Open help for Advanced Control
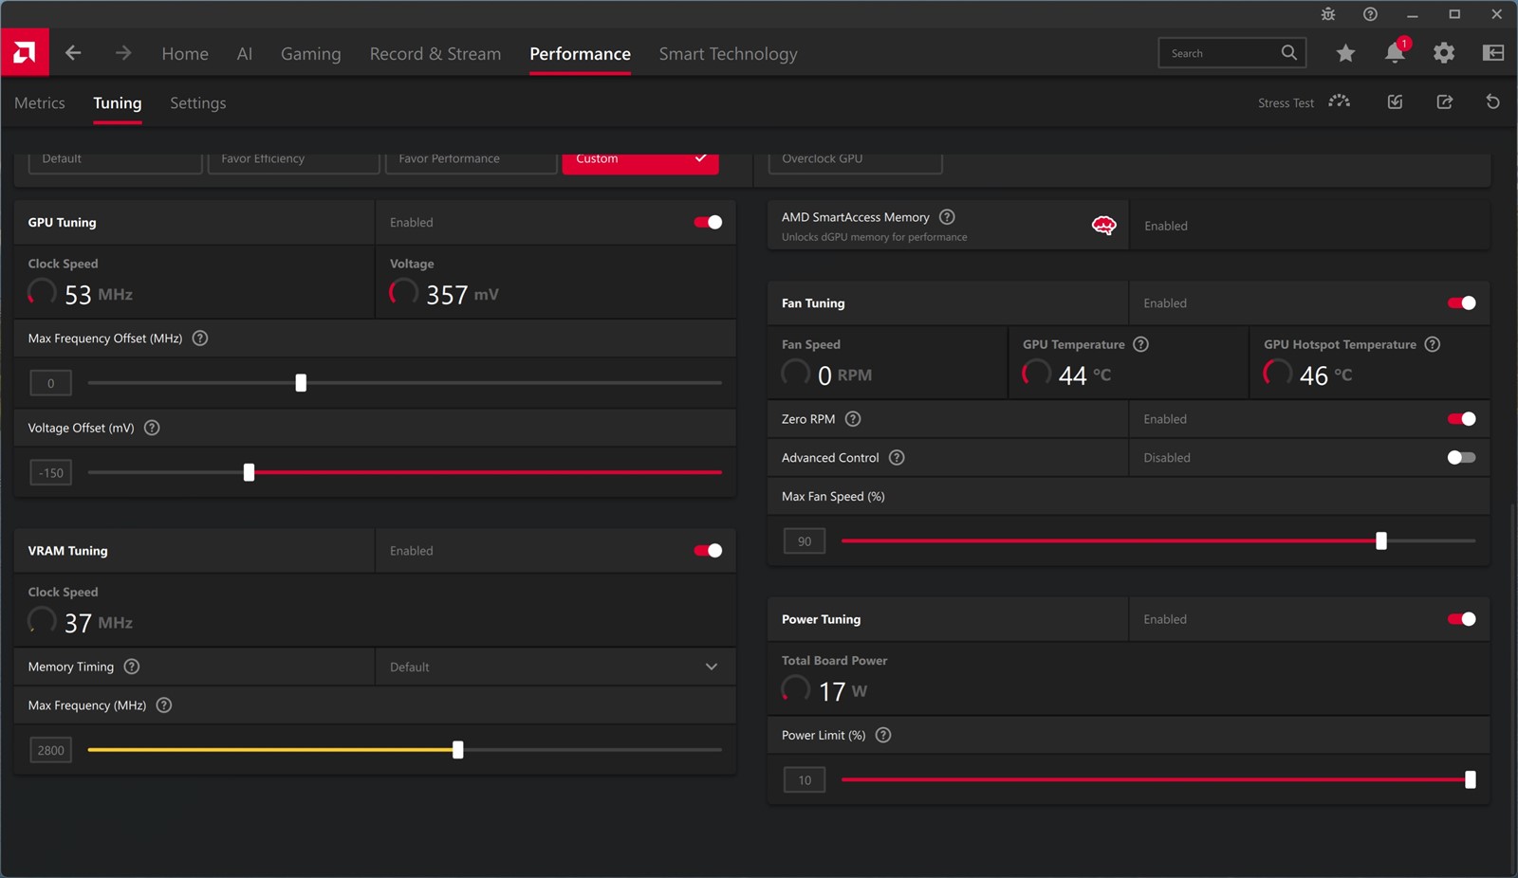 click(897, 458)
